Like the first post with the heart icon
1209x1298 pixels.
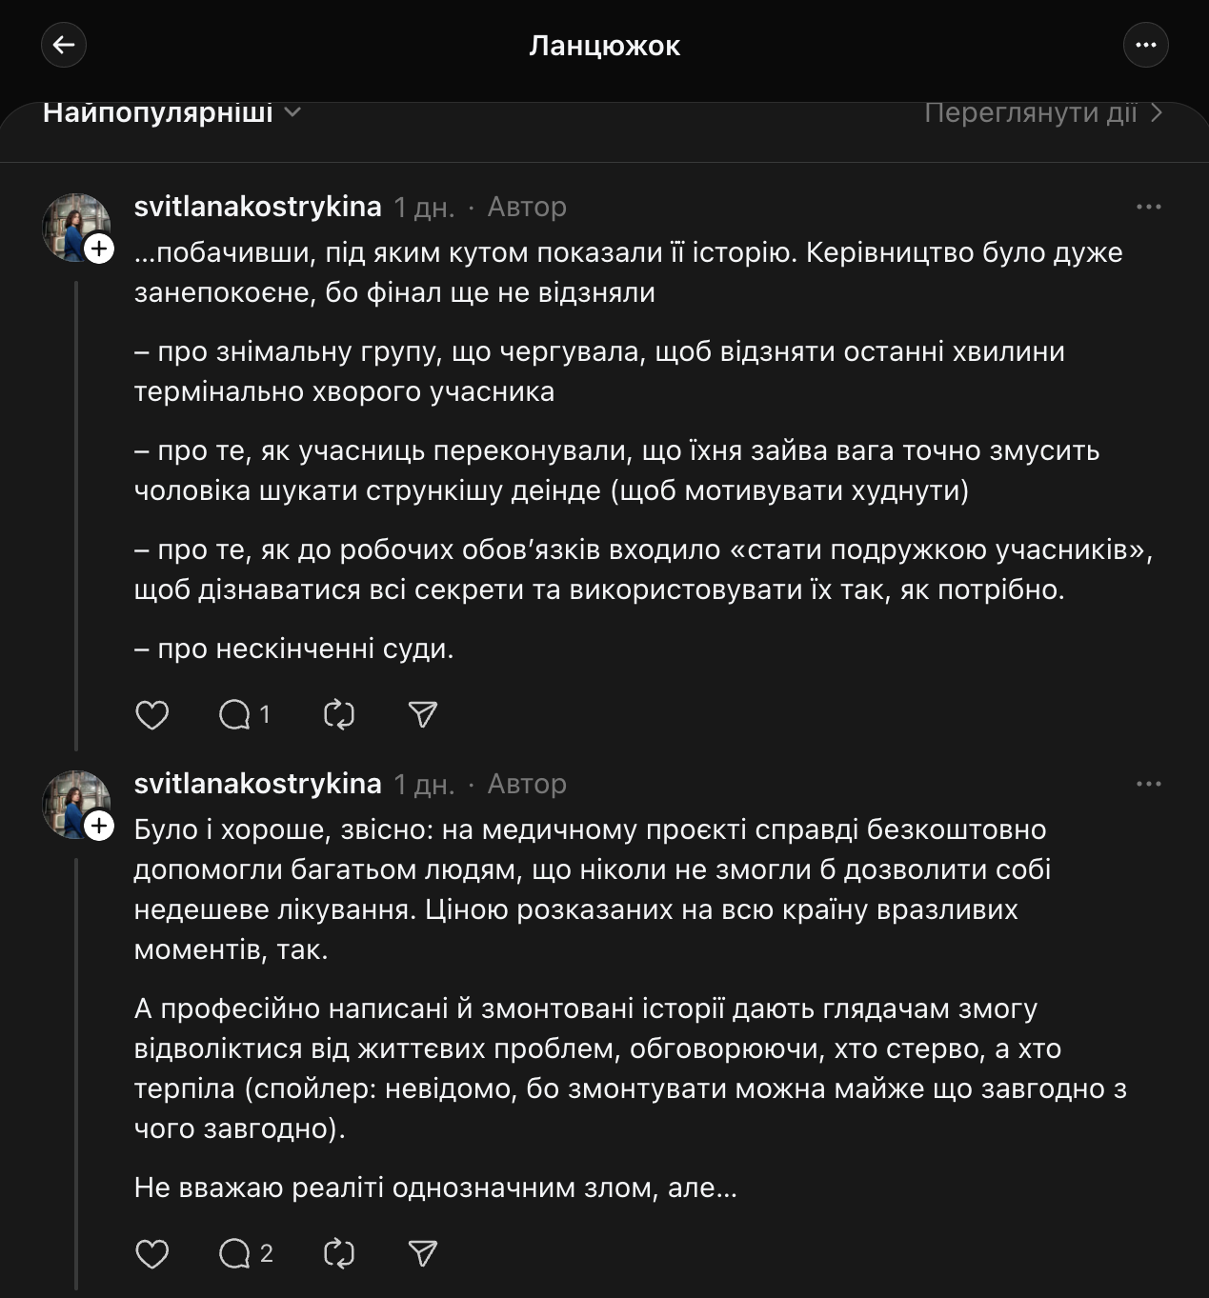[x=153, y=714]
